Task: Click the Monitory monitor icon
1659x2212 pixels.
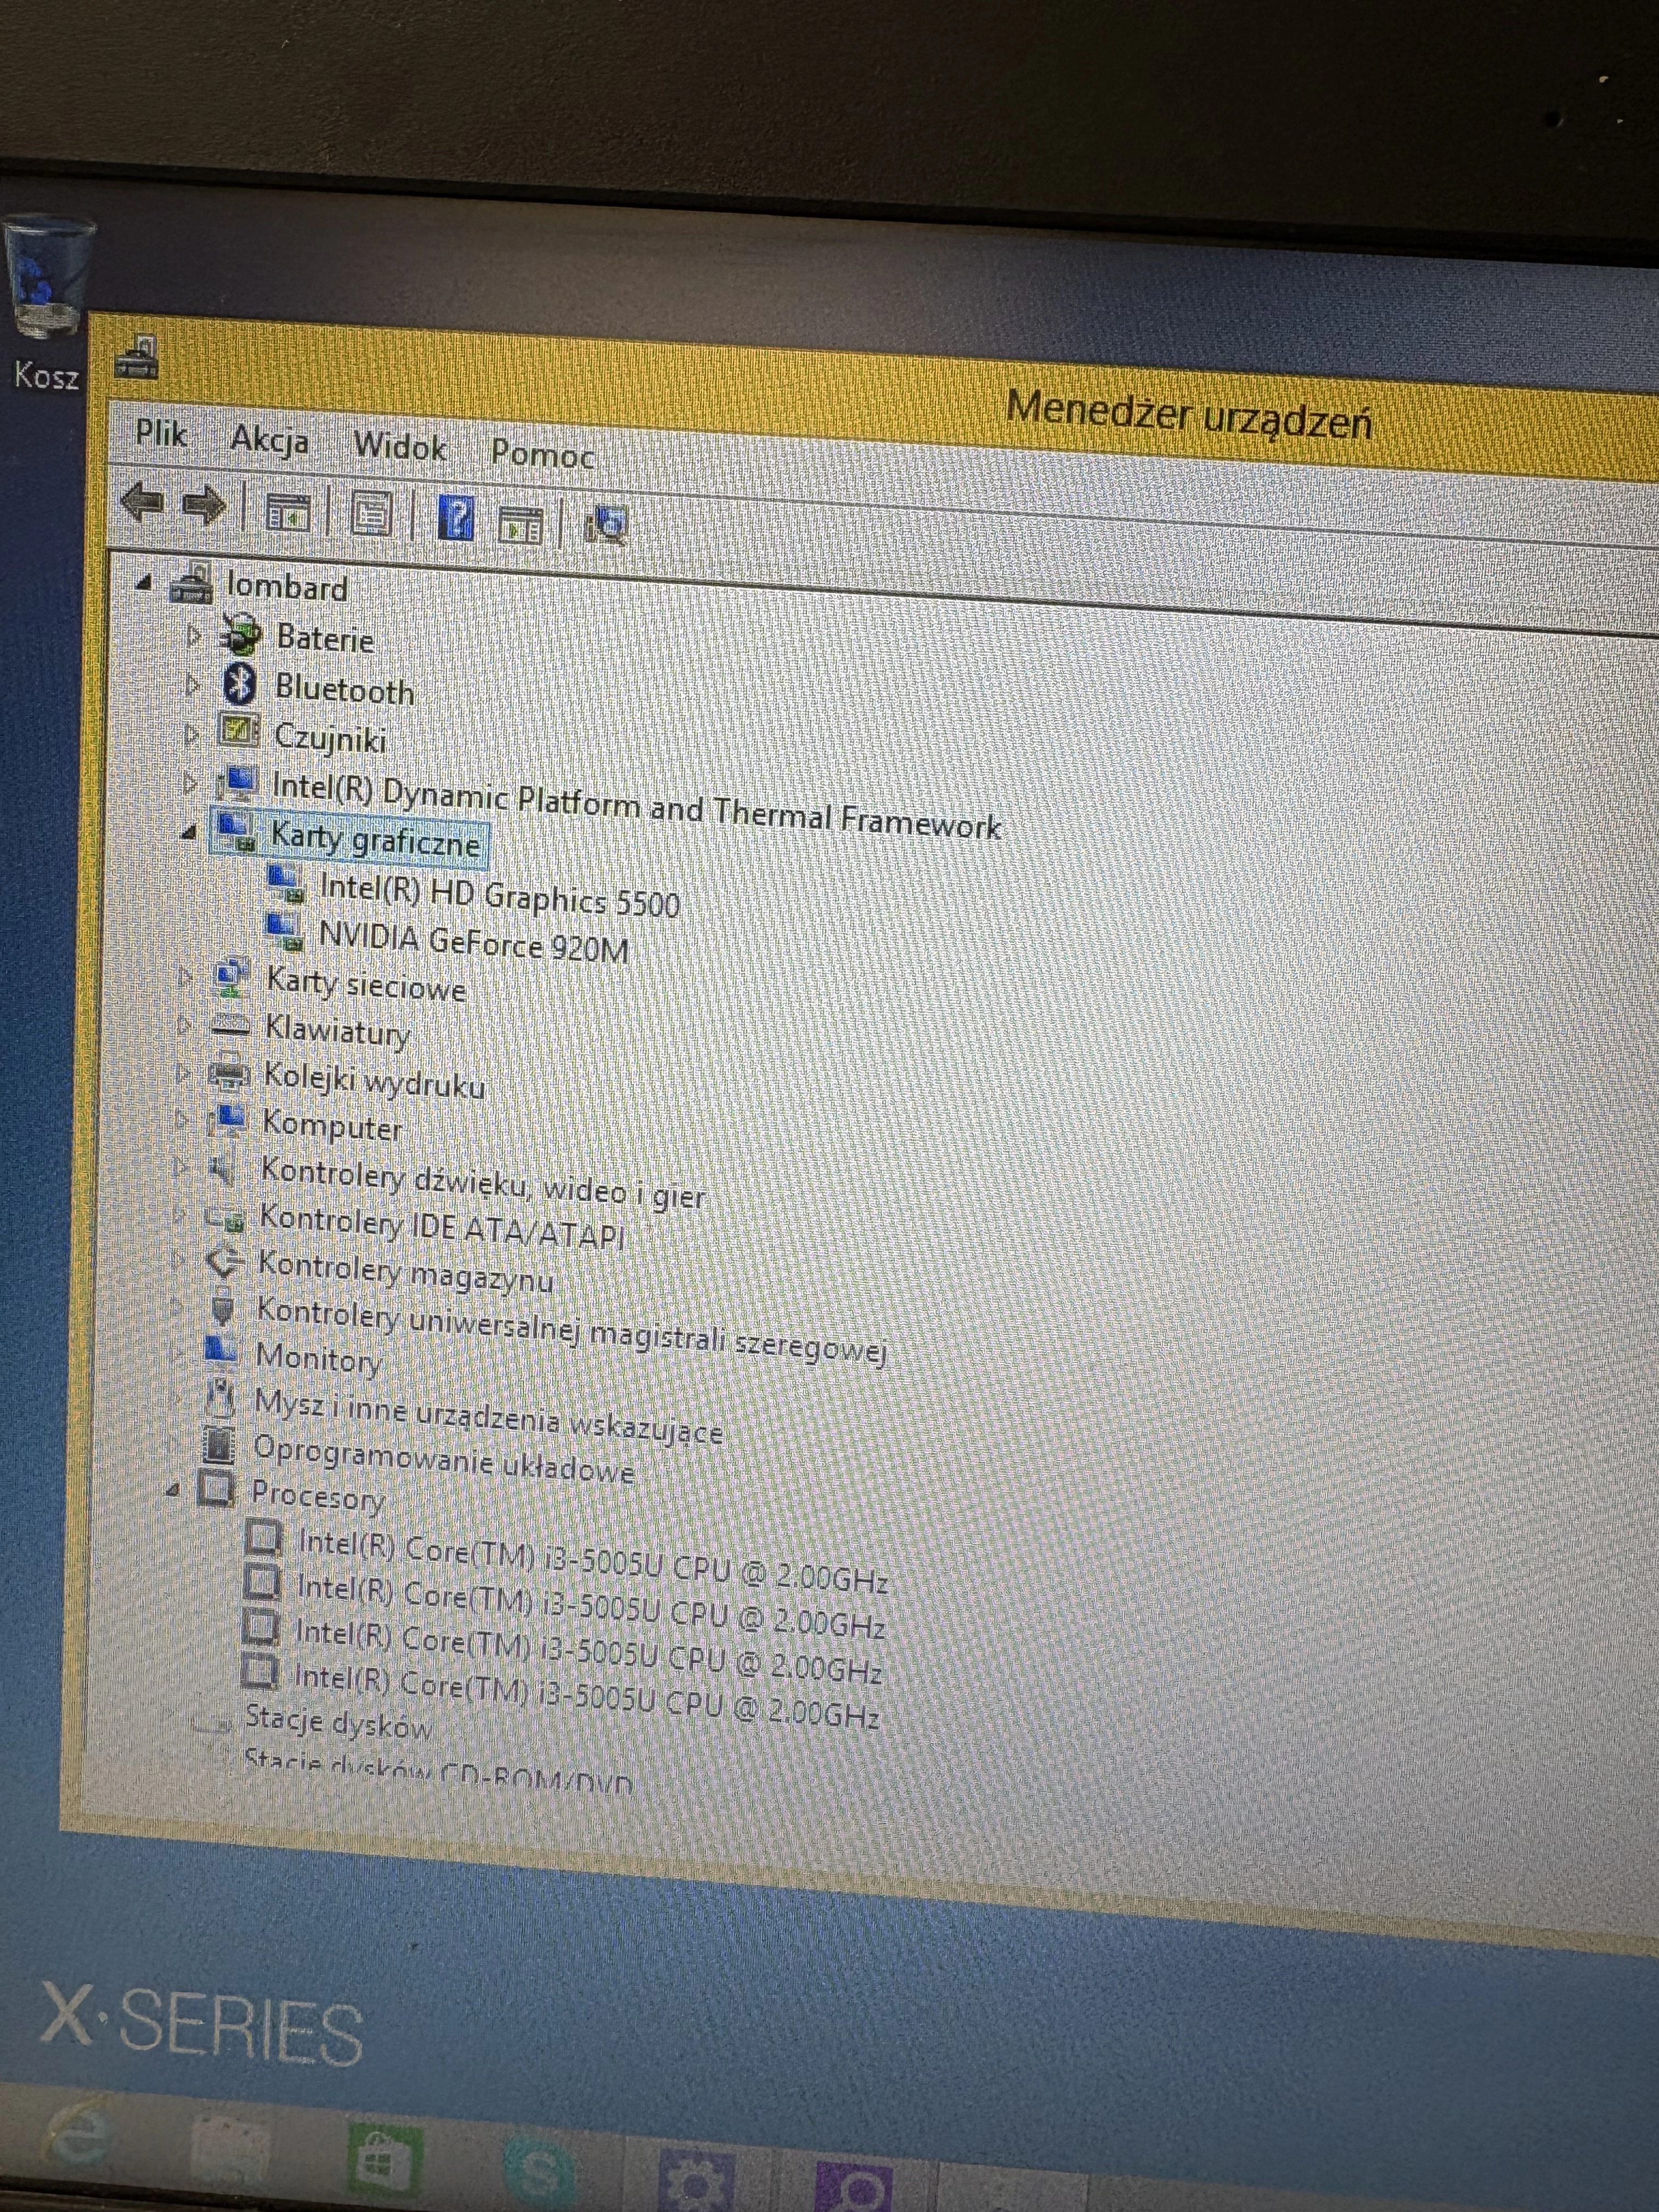Action: click(220, 1350)
